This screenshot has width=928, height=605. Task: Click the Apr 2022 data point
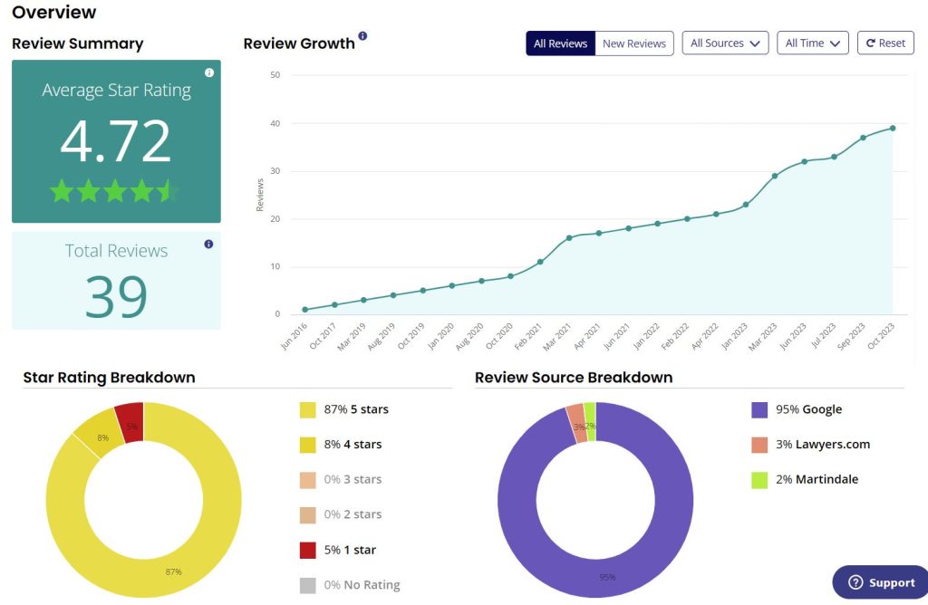click(x=716, y=214)
